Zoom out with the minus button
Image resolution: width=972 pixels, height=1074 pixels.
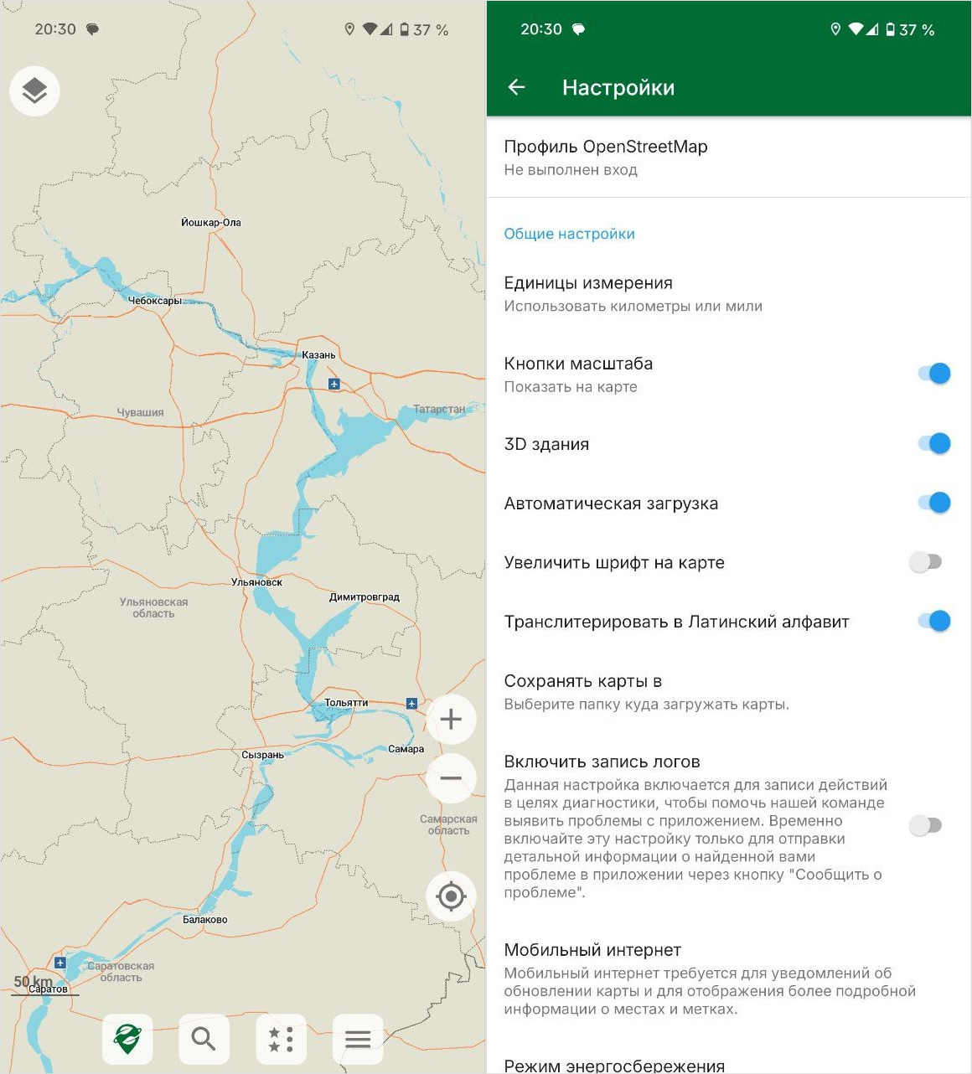point(451,778)
